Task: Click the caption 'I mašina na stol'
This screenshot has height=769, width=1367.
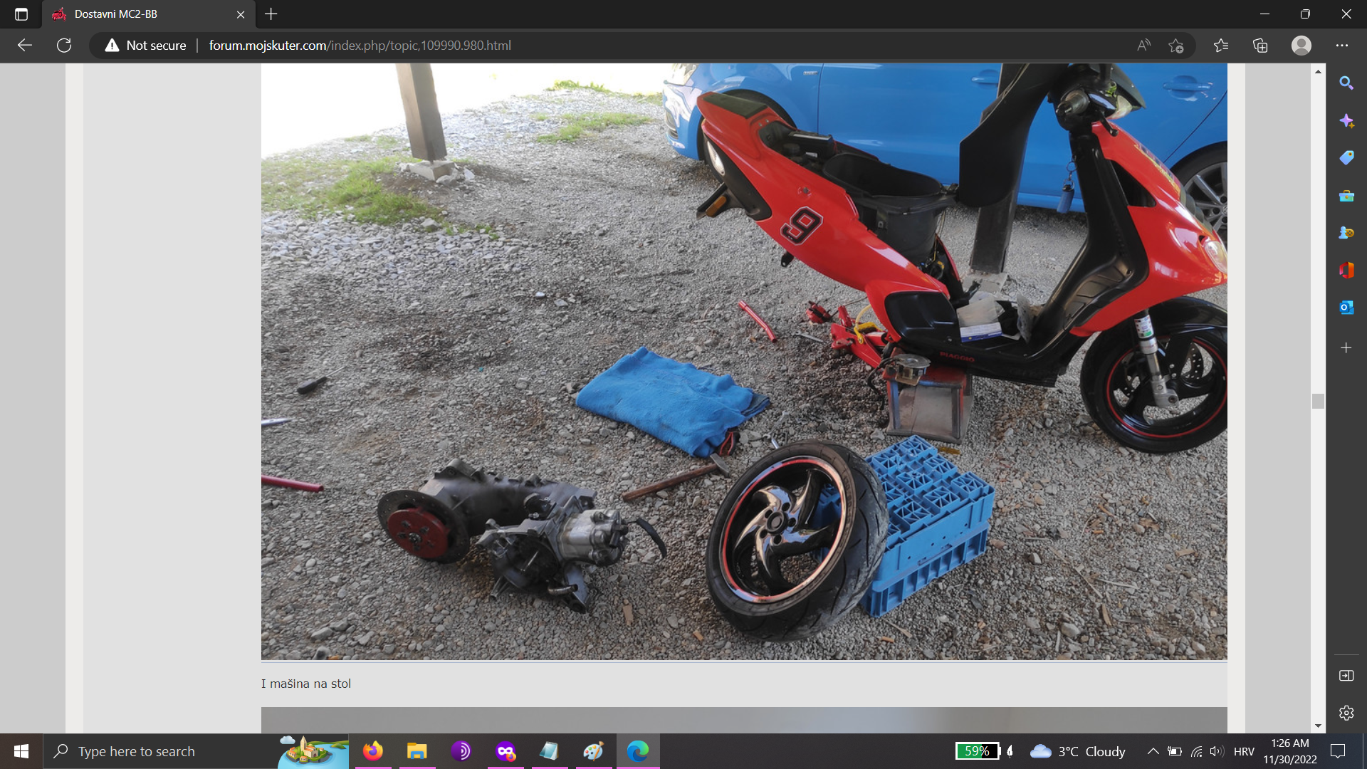Action: 306,684
